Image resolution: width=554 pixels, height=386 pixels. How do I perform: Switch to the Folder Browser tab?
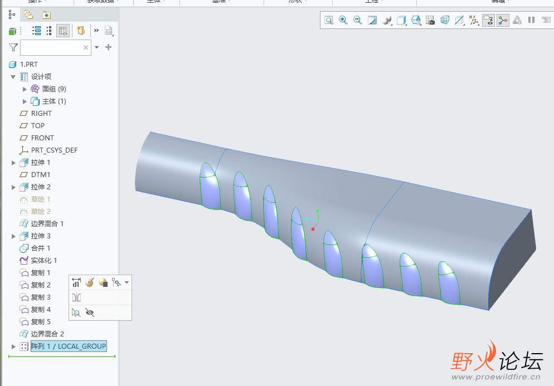(x=28, y=14)
